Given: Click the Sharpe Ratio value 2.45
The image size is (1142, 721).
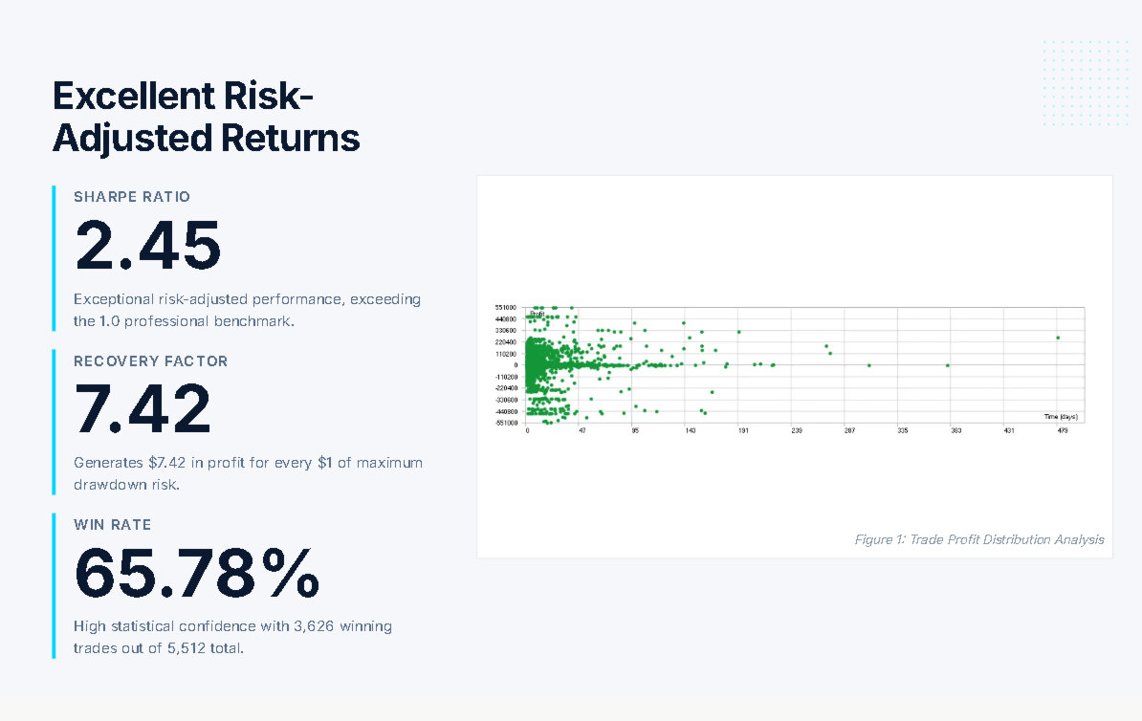Looking at the screenshot, I should 148,246.
